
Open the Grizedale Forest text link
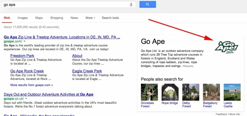coord(147,105)
